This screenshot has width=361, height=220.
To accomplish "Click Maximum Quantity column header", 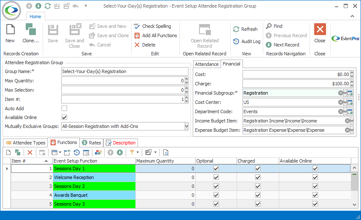I will (165, 161).
